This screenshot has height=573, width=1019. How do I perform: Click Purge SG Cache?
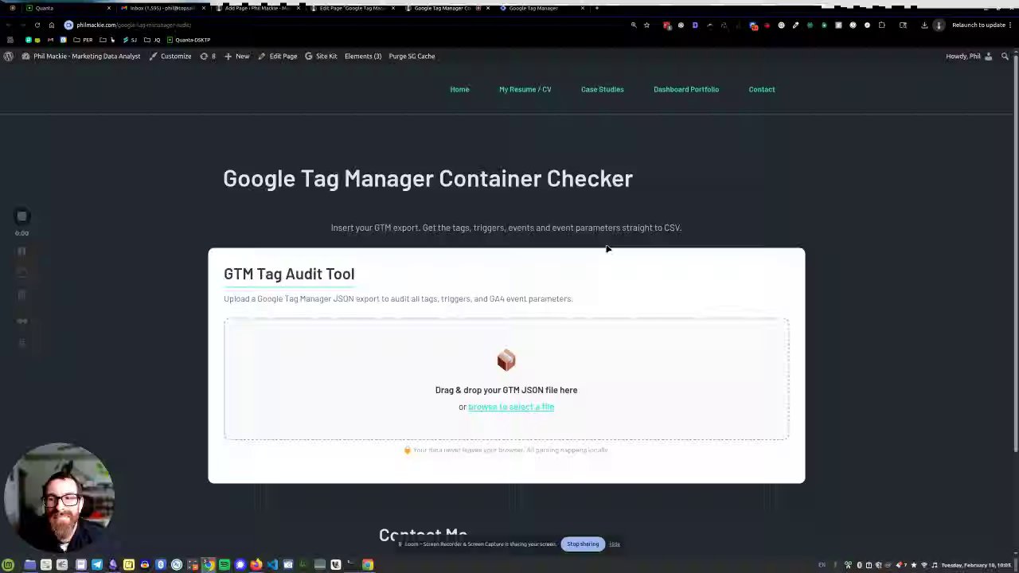coord(412,56)
